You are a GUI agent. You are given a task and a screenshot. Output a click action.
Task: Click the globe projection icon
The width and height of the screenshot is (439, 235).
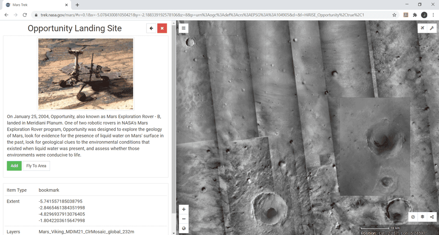pos(183,228)
